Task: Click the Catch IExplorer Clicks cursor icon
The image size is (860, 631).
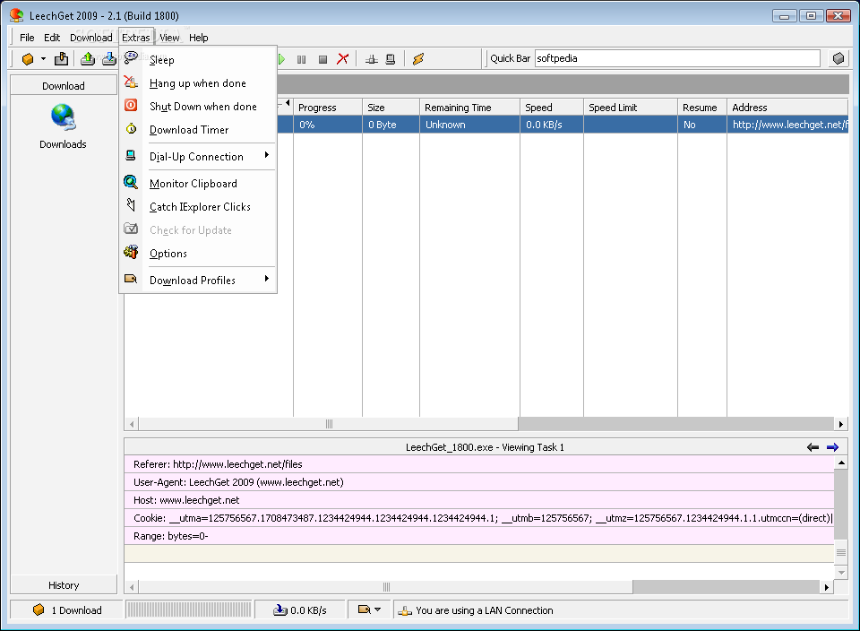Action: tap(131, 205)
